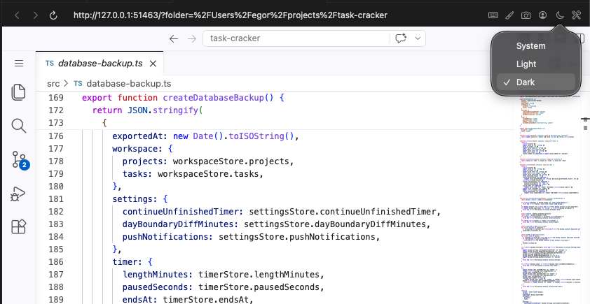Click workspaceStore.tasks on line 179
The height and width of the screenshot is (304, 590).
tap(208, 174)
